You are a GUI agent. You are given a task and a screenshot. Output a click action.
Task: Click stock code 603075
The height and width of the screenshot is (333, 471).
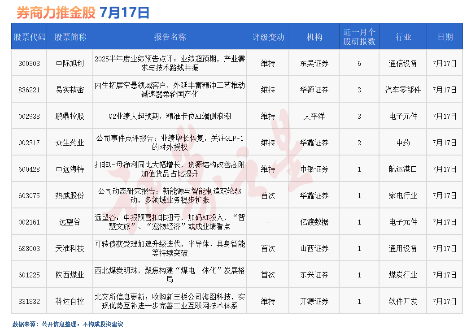tap(29, 195)
